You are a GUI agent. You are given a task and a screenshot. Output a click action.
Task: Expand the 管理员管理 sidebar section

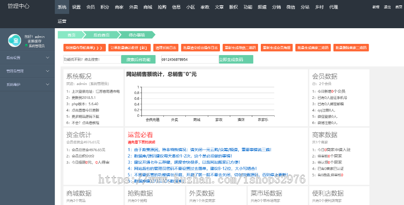(27, 71)
